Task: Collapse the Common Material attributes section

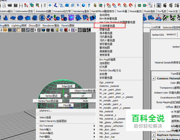Action: coord(153,78)
